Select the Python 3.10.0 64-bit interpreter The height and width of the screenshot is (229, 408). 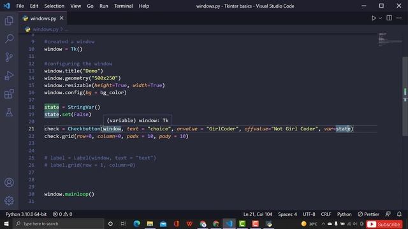pyautogui.click(x=26, y=214)
